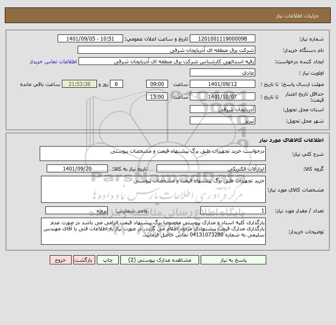
Task: Click buyer notes text area
Action: point(153,231)
